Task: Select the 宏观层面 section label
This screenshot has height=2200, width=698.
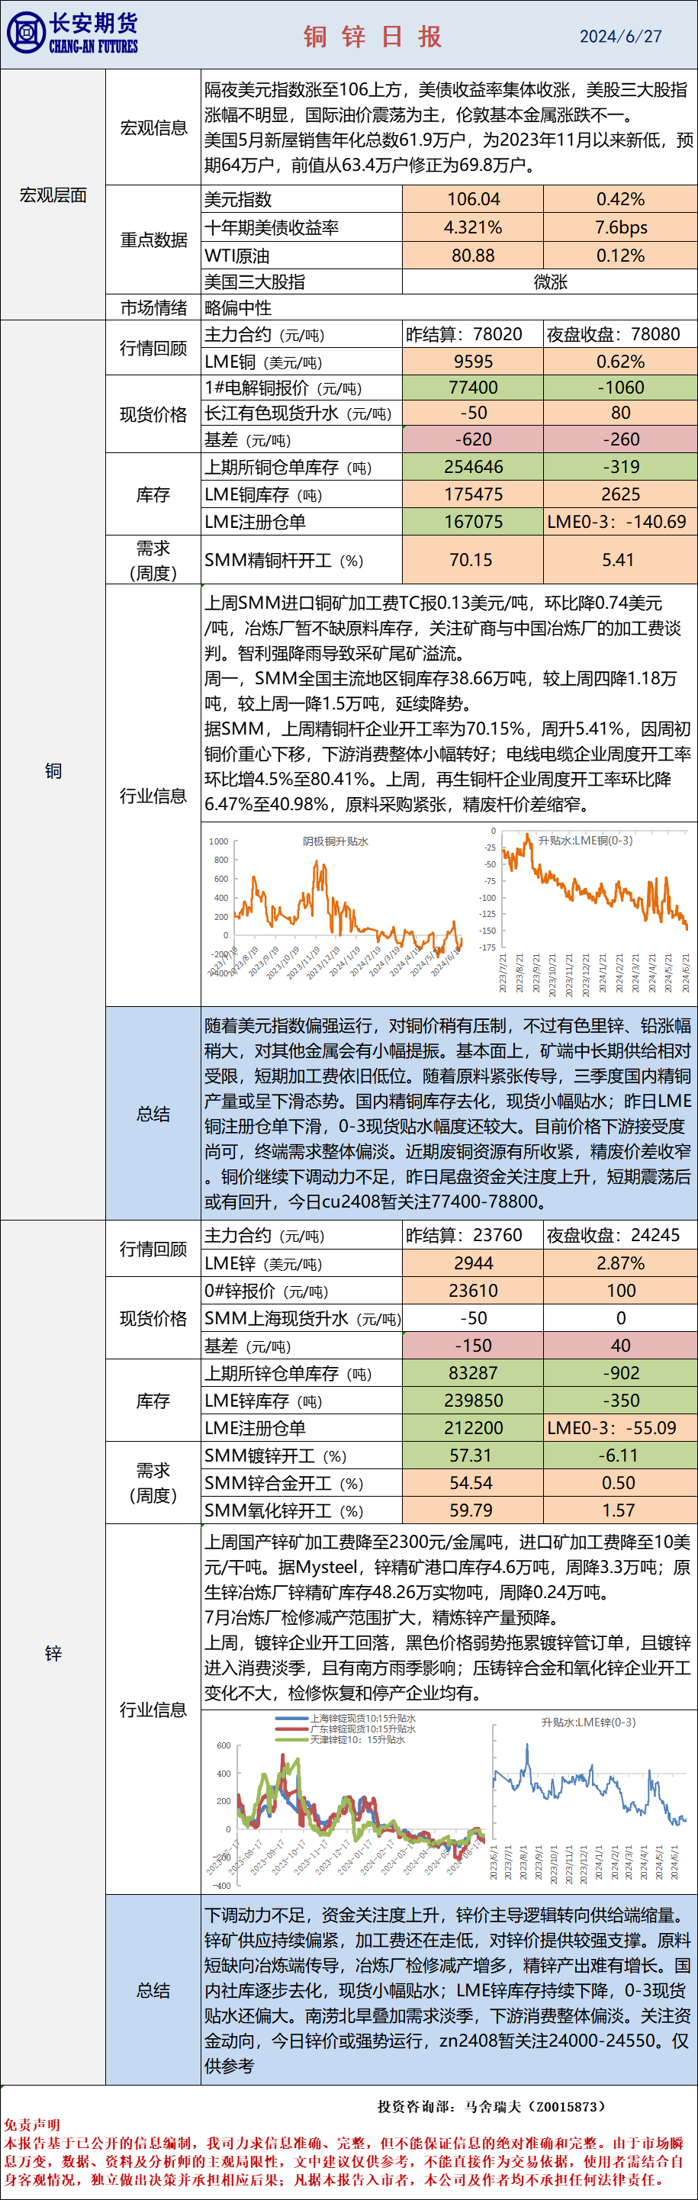Action: click(53, 195)
